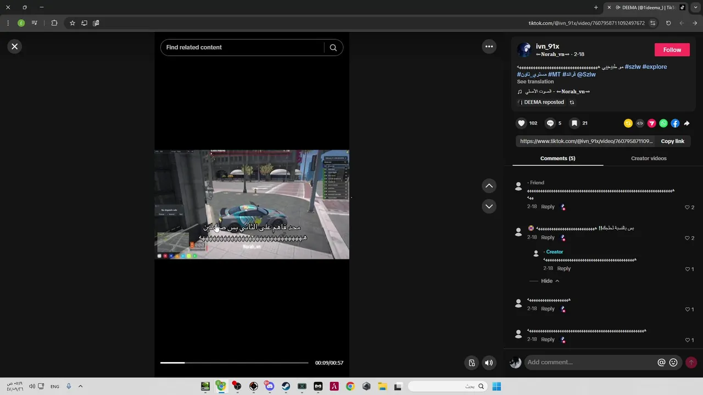Open the @Szlw mention
Screen dimensions: 703x395
[586, 75]
